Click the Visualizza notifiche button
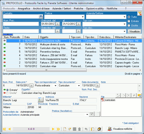Screen dimensions: 144x134 (x=120, y=129)
